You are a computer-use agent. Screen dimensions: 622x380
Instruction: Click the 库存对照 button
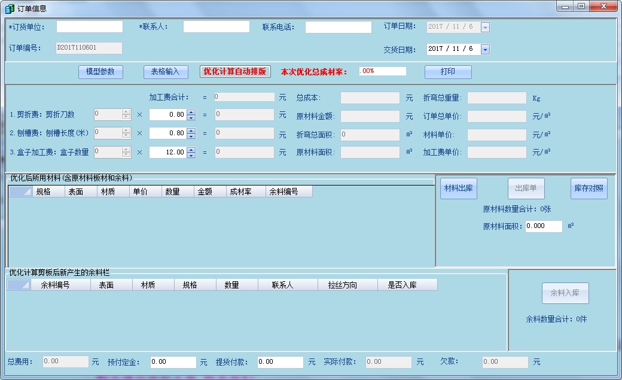pos(589,189)
